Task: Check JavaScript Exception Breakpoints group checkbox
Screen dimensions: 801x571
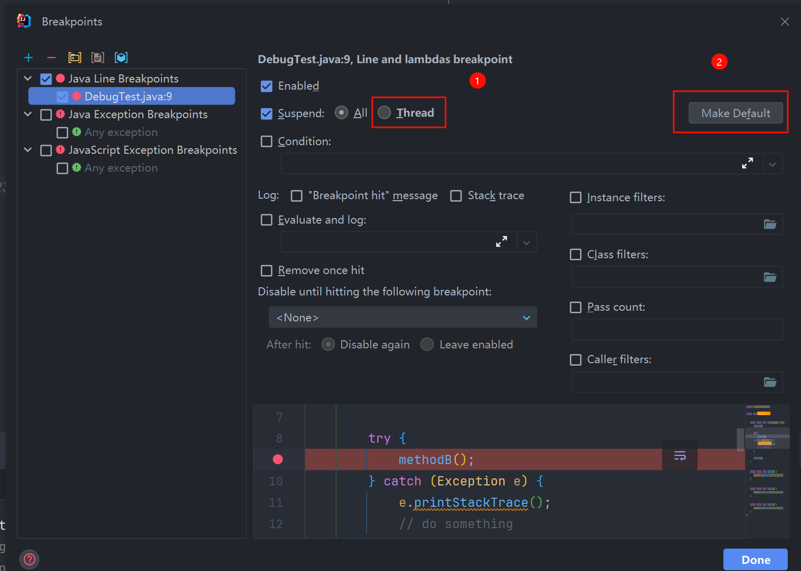Action: 46,150
